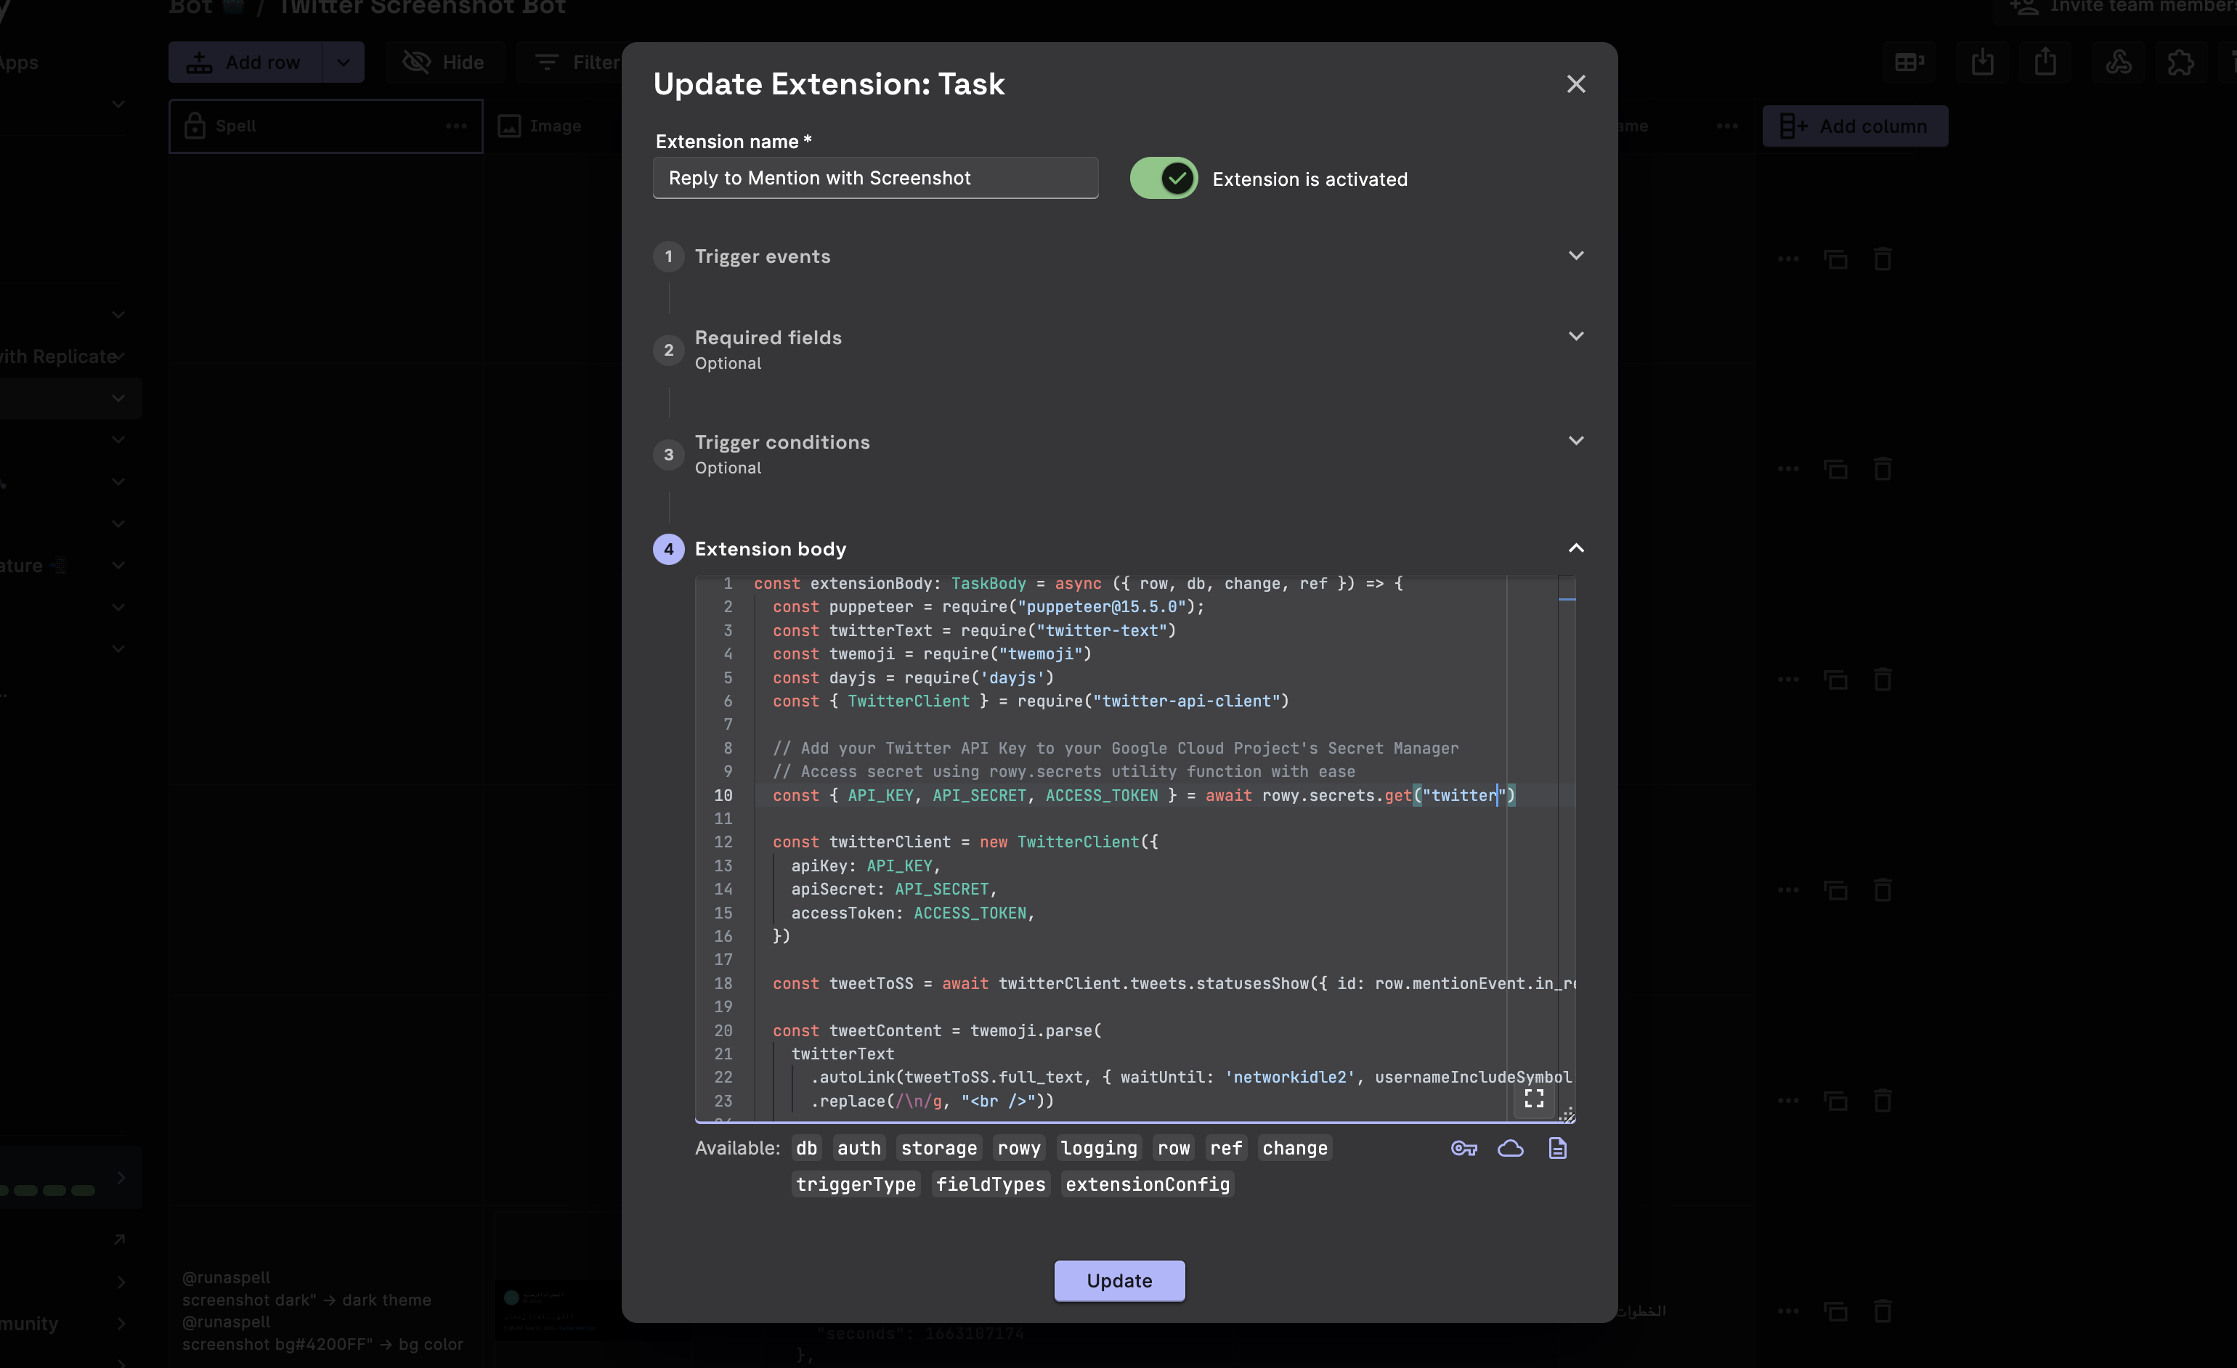
Task: Click the Add row dropdown arrow button
Action: (344, 62)
